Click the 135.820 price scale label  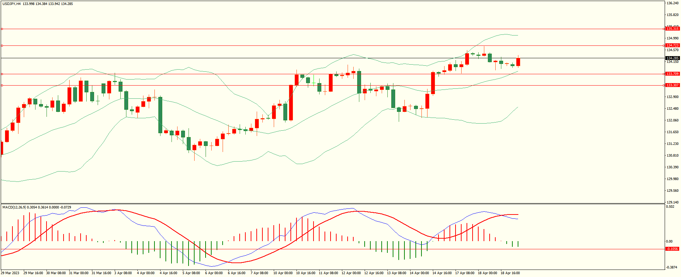672,15
